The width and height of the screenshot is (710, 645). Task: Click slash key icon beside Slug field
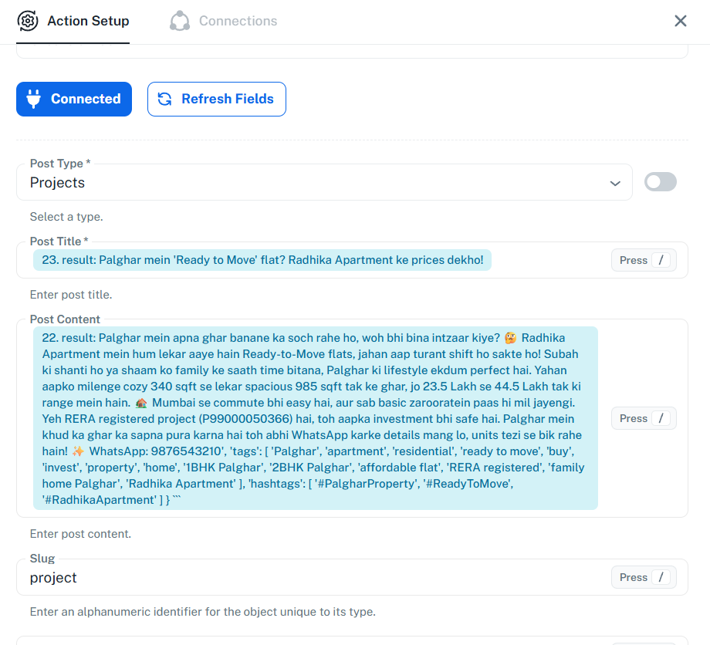pyautogui.click(x=661, y=577)
